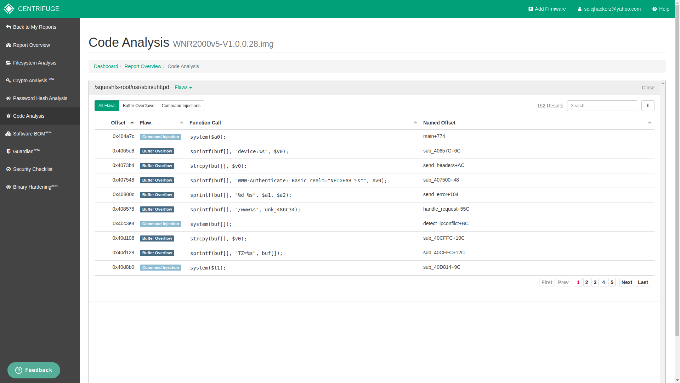Select the All Flaws filter tab
Image resolution: width=680 pixels, height=383 pixels.
pyautogui.click(x=107, y=106)
